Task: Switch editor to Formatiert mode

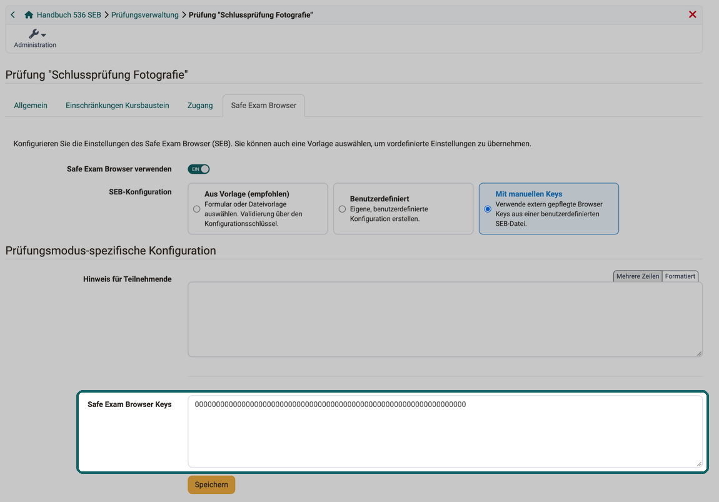Action: (x=680, y=276)
